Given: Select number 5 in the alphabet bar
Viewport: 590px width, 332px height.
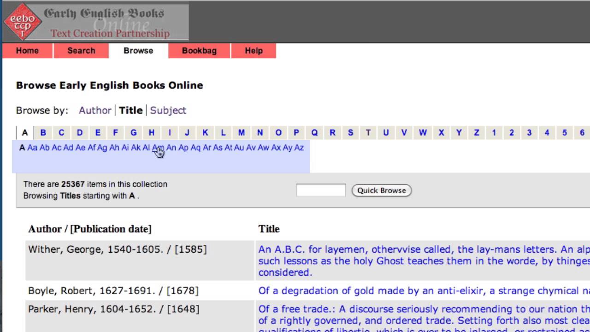Looking at the screenshot, I should tap(564, 133).
